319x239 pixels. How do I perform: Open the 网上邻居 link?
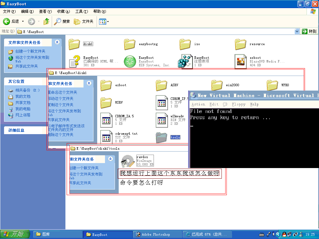(23, 115)
